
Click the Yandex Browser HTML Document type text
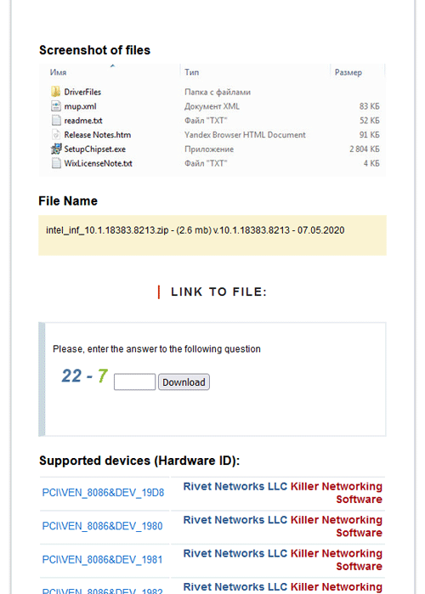tap(245, 135)
